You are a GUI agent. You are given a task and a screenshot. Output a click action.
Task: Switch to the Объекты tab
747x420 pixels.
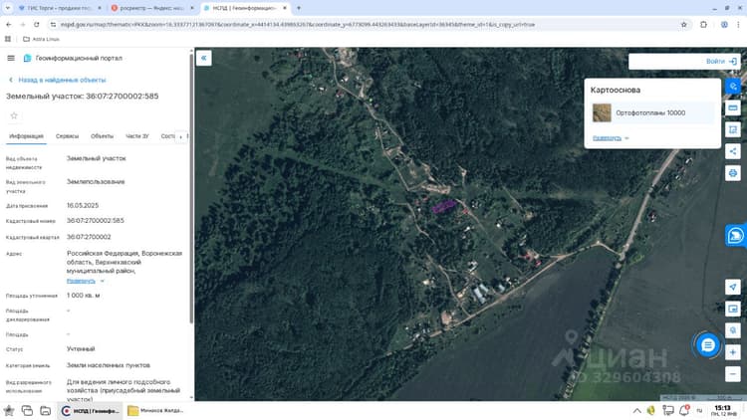102,136
